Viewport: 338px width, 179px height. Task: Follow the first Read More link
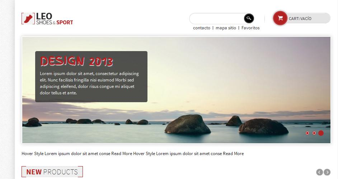(x=122, y=154)
